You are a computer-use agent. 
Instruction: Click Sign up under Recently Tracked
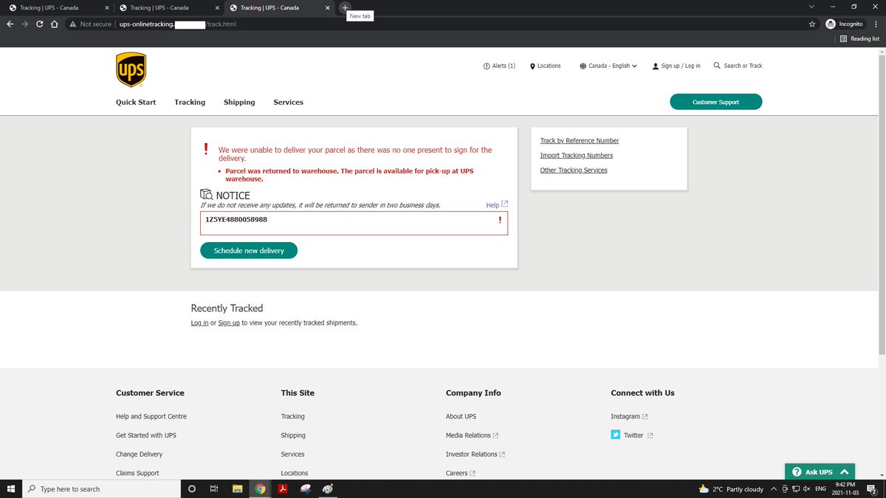point(229,322)
